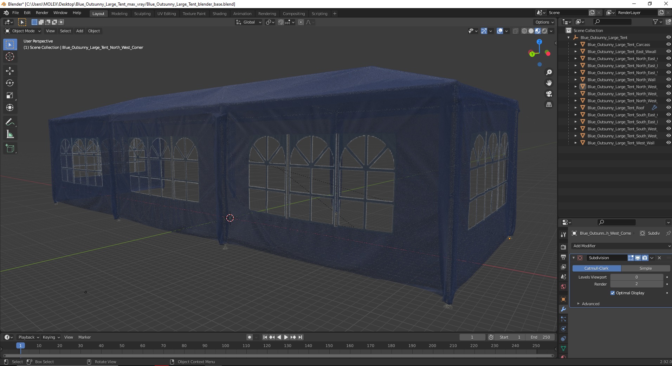
Task: Click the Marker menu in timeline
Action: pos(84,337)
